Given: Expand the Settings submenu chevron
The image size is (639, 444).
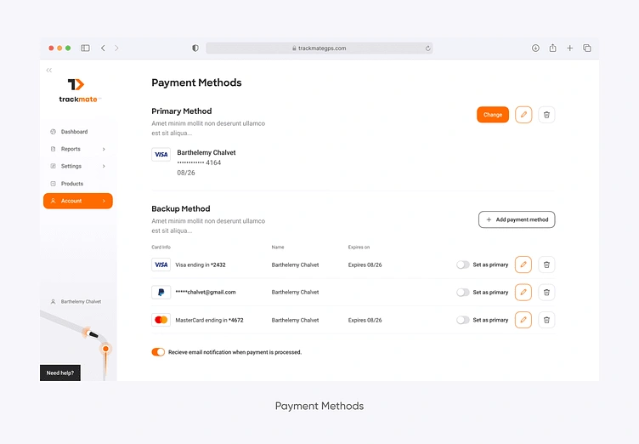Looking at the screenshot, I should tap(104, 166).
